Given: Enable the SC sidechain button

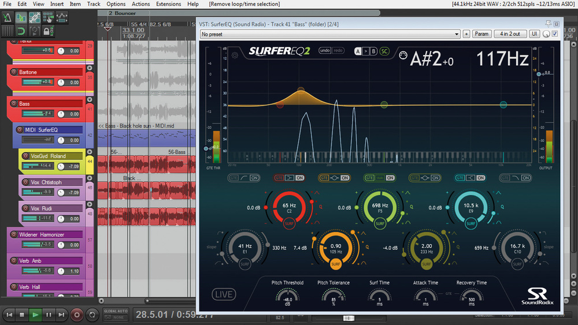Looking at the screenshot, I should pyautogui.click(x=384, y=51).
